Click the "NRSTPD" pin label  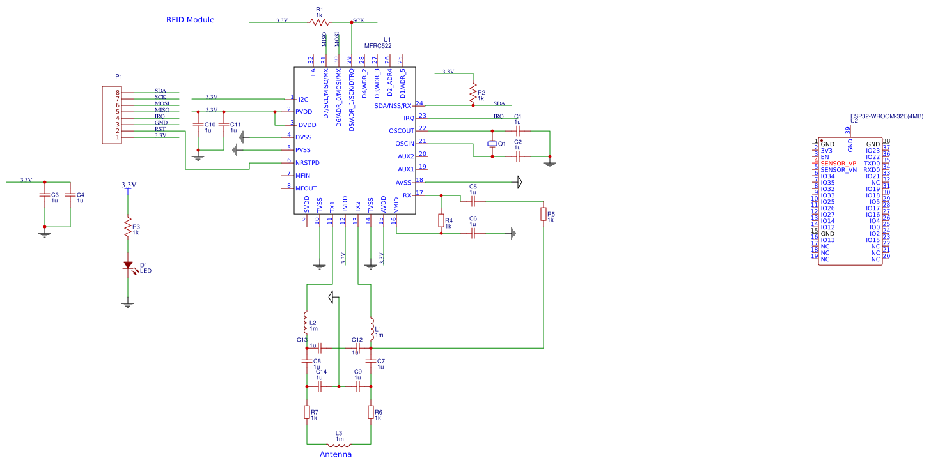308,163
